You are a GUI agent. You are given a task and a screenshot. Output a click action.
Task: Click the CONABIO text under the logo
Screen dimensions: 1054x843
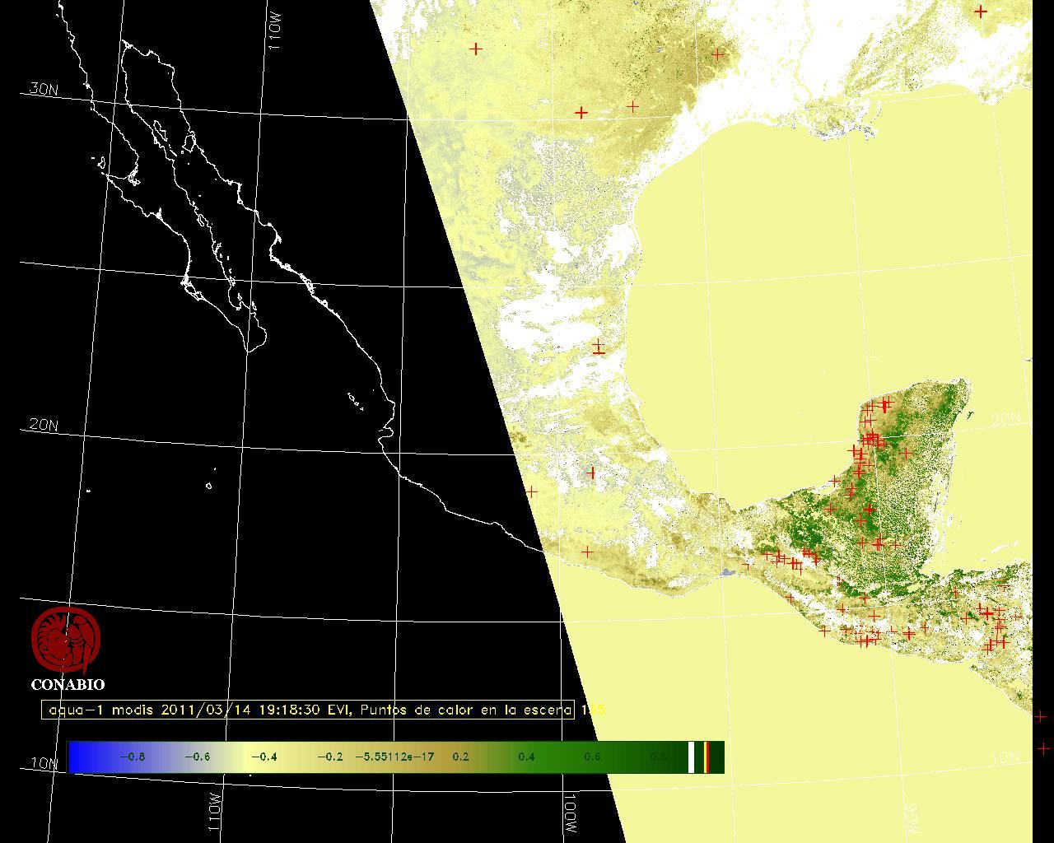click(x=68, y=685)
